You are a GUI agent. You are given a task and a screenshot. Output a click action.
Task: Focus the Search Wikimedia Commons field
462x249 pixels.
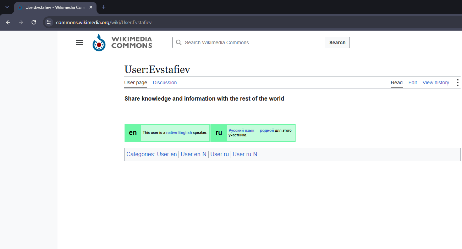[x=249, y=43]
